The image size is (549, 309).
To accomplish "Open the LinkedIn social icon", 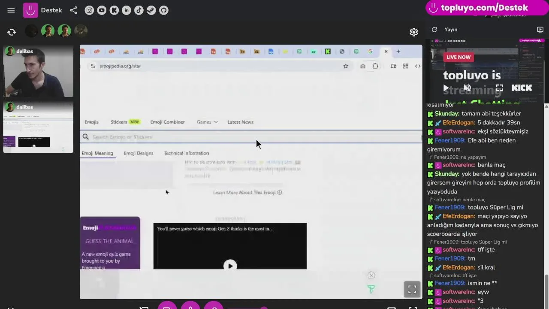I will [127, 10].
